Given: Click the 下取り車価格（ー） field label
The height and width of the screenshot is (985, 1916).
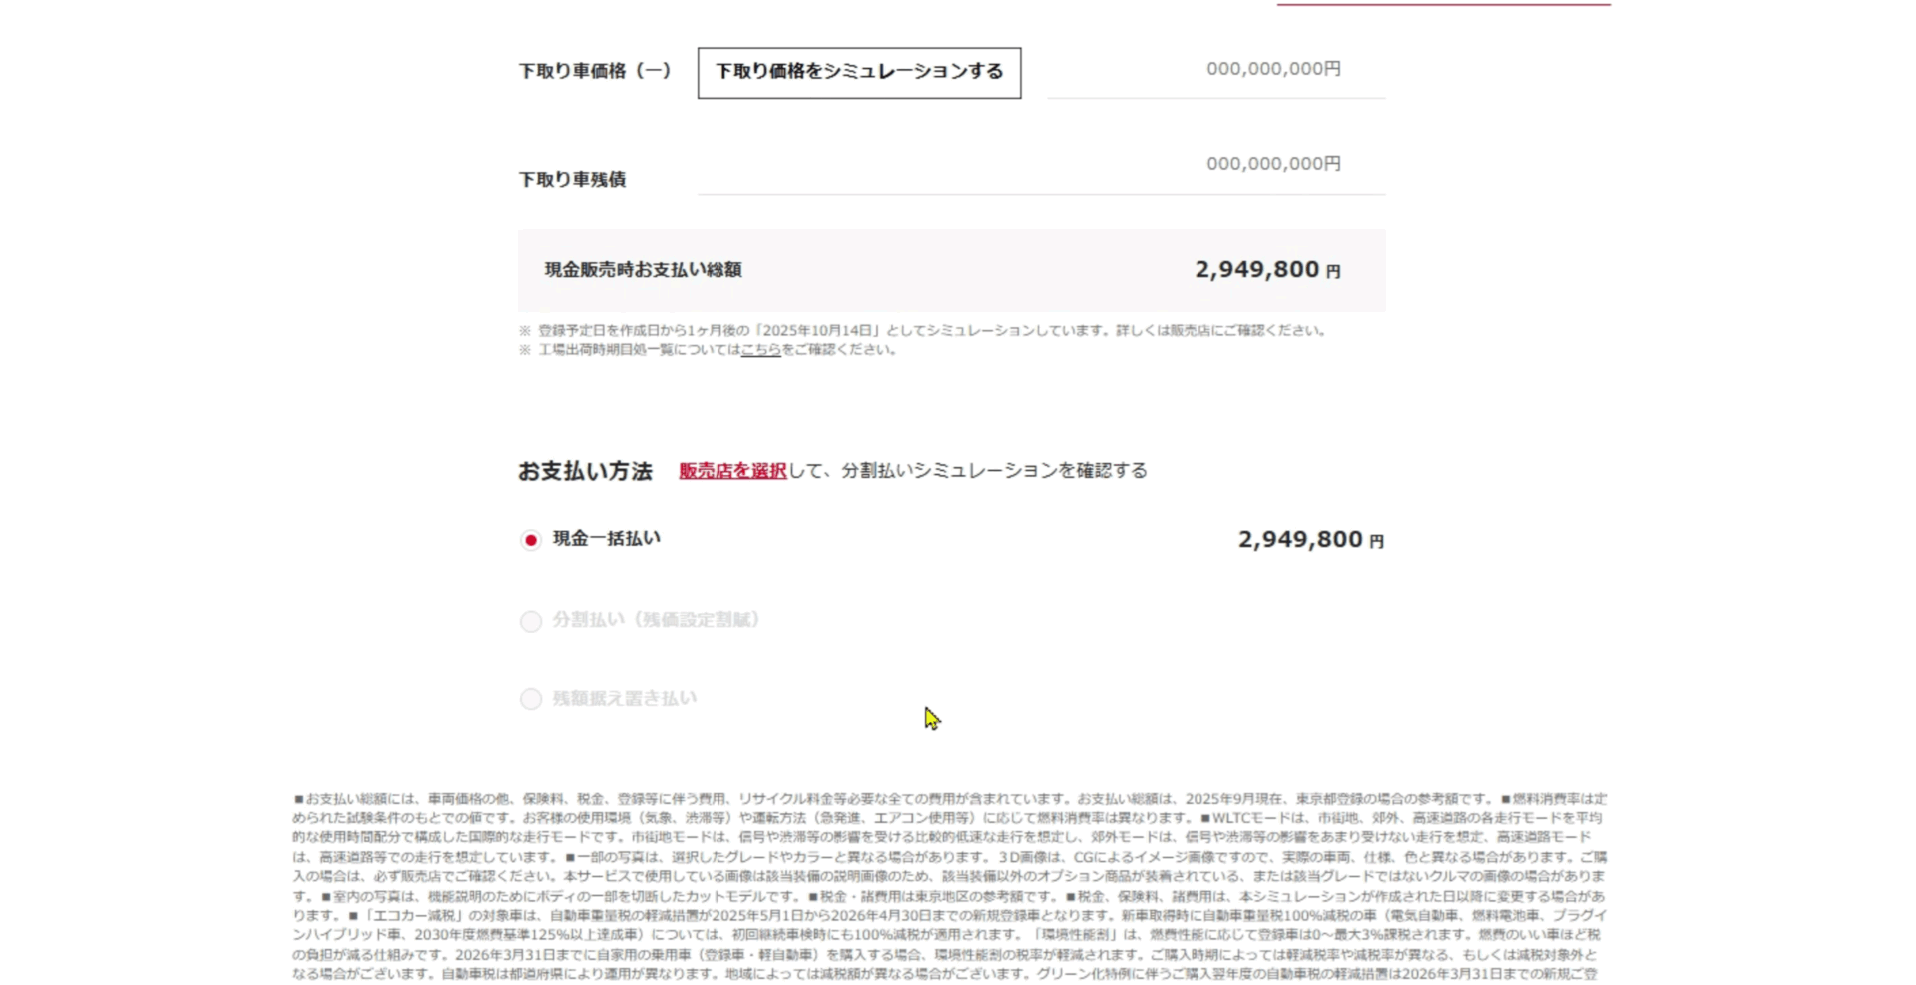Looking at the screenshot, I should 595,72.
